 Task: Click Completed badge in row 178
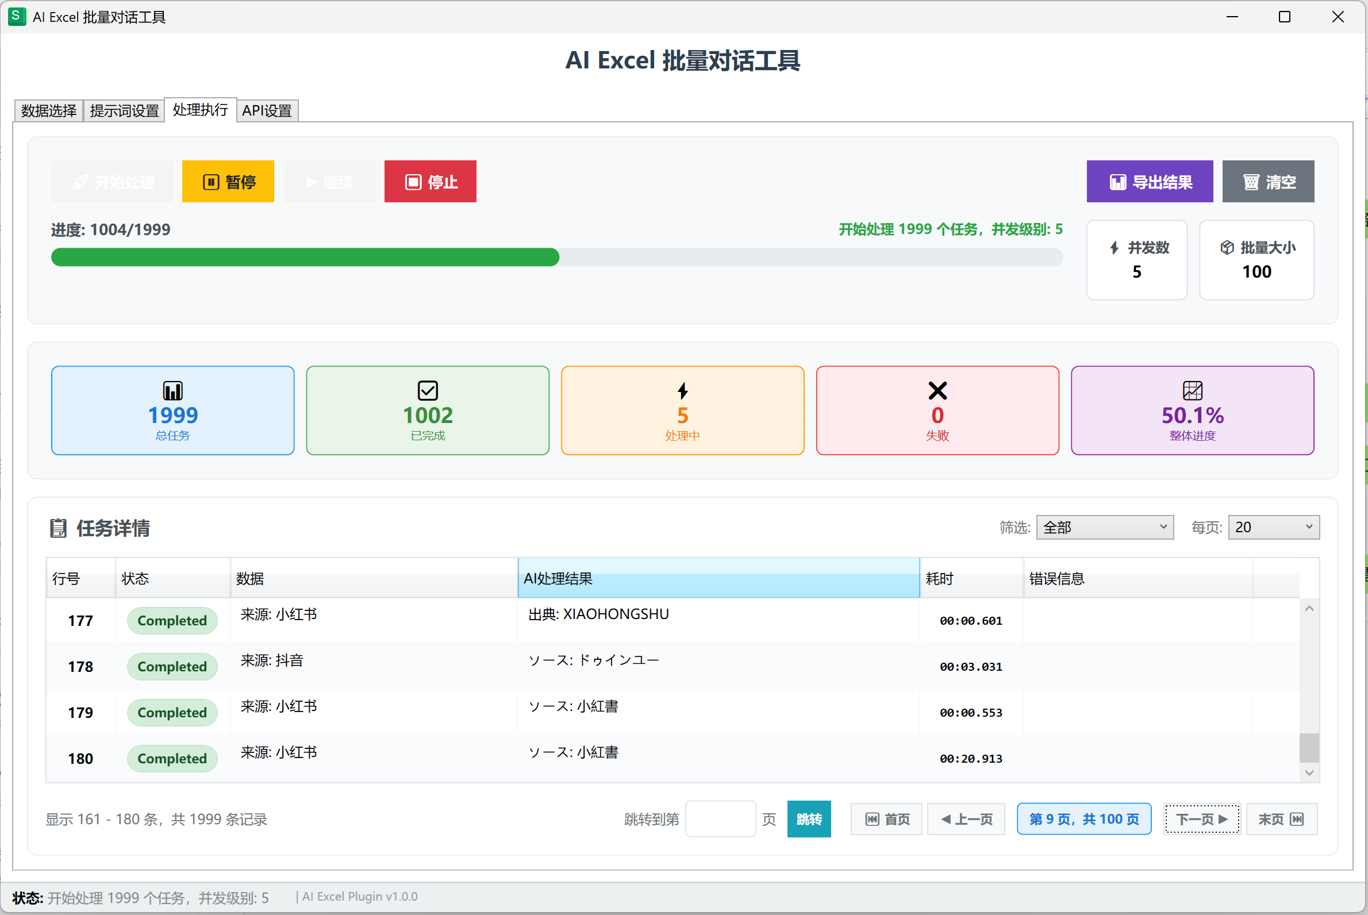coord(172,666)
